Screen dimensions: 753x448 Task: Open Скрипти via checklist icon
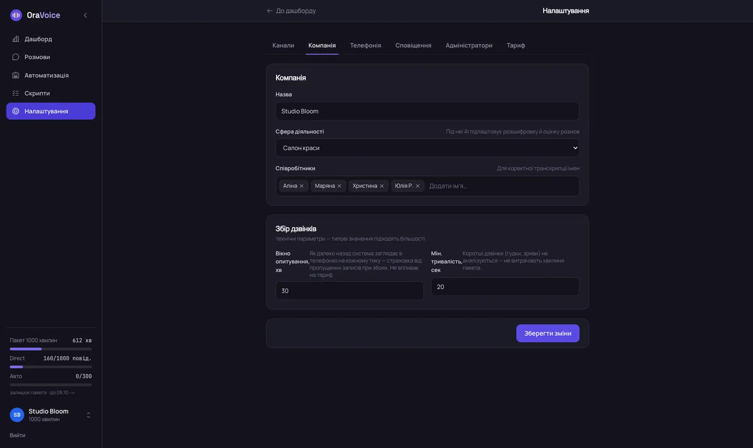tap(16, 93)
